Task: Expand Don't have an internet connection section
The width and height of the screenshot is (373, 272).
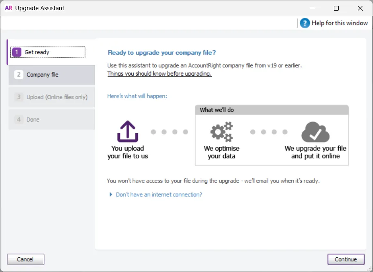Action: 110,194
